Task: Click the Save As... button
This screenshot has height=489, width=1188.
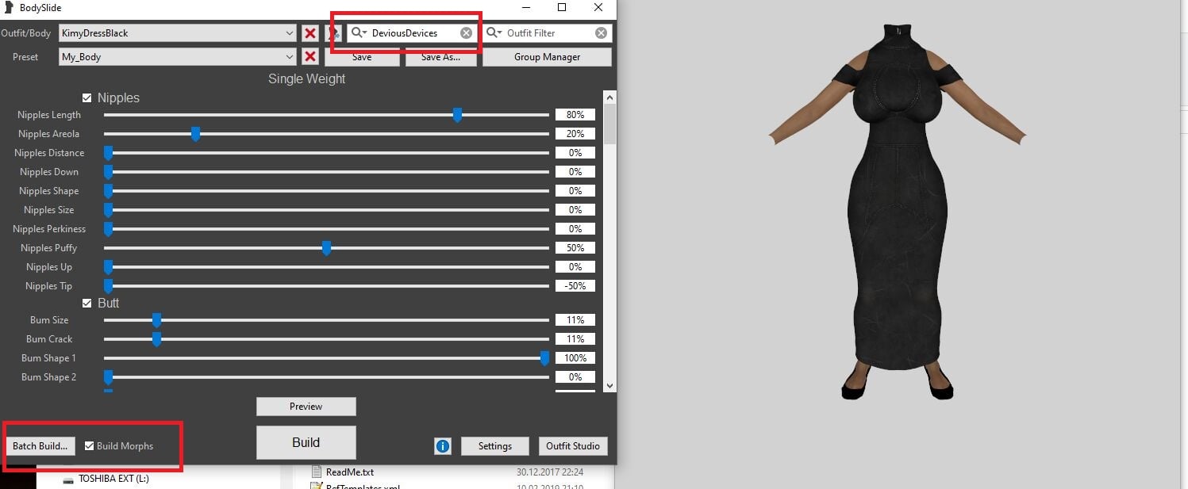Action: (441, 57)
